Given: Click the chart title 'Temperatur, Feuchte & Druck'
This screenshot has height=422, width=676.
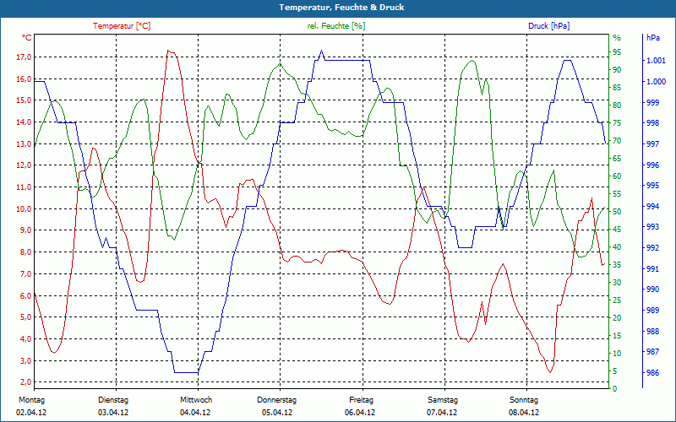Looking at the screenshot, I should 341,8.
